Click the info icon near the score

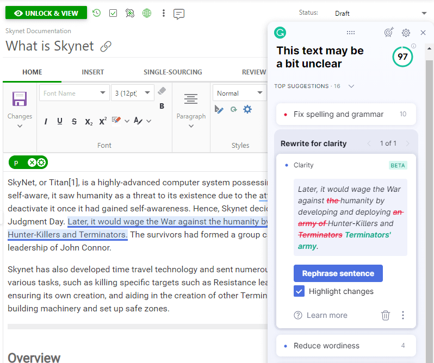[413, 46]
